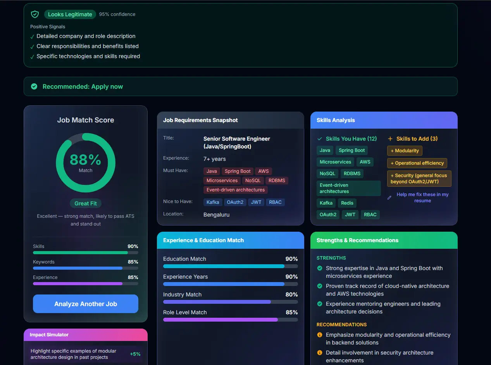The height and width of the screenshot is (365, 491).
Task: Click the Looks Legitimate badge
Action: (70, 14)
